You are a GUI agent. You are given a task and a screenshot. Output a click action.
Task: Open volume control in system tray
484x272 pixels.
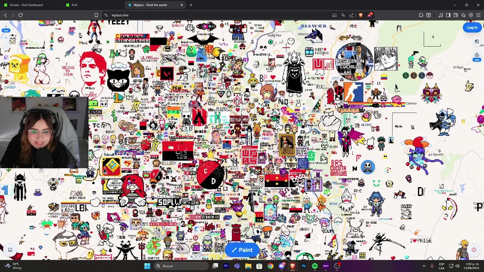coord(457,266)
